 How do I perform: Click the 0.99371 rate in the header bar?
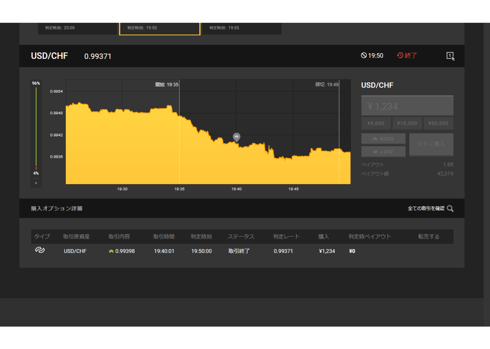click(x=98, y=56)
